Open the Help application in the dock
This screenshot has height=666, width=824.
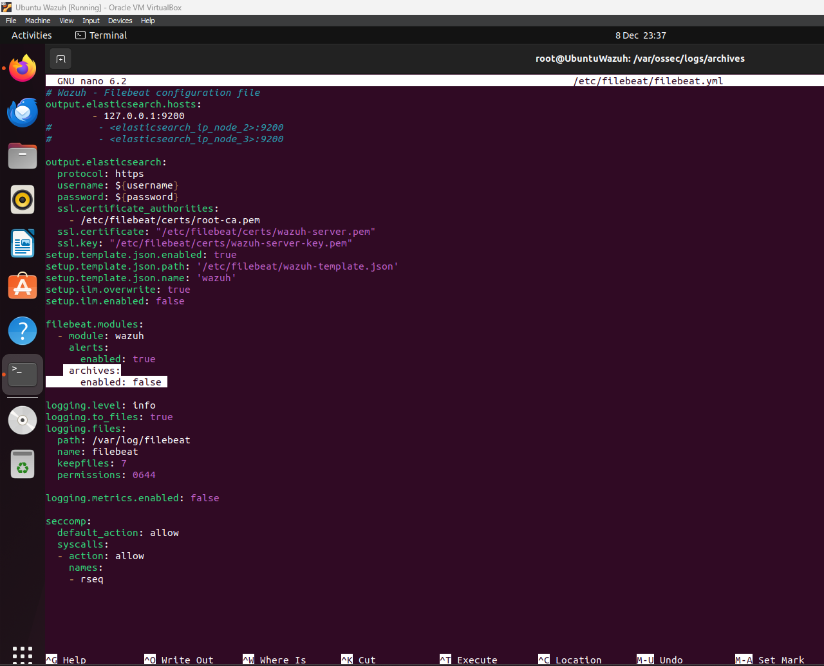(x=23, y=330)
